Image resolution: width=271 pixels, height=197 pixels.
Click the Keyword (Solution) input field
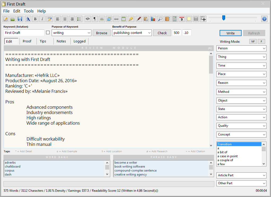pos(24,33)
